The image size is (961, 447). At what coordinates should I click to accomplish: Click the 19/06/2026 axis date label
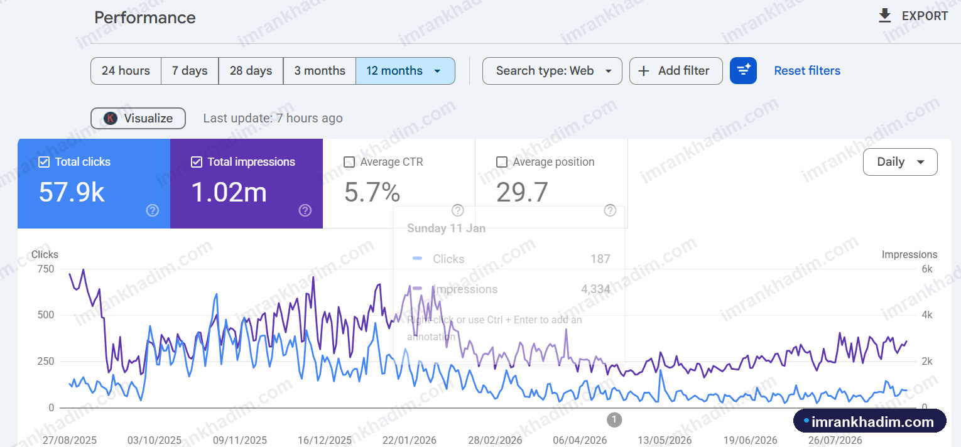point(750,440)
